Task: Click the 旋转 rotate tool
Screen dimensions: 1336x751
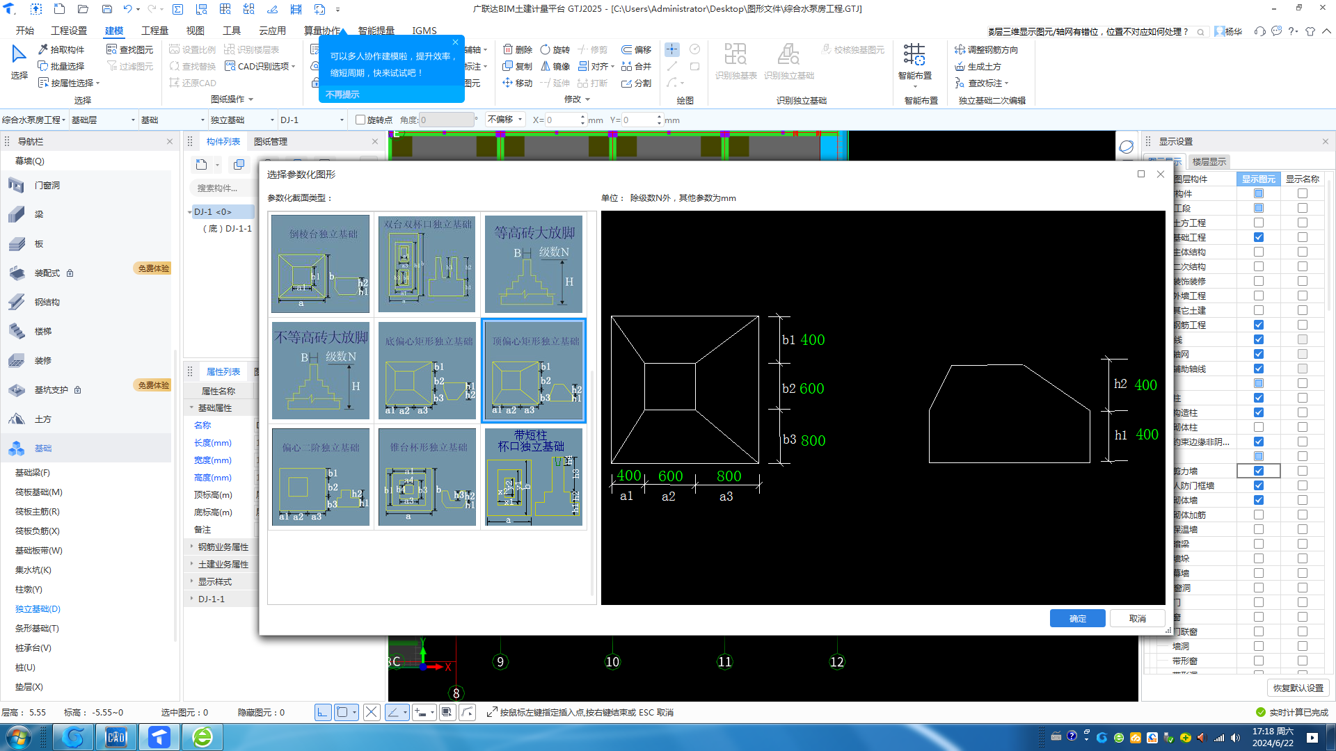Action: (x=555, y=49)
